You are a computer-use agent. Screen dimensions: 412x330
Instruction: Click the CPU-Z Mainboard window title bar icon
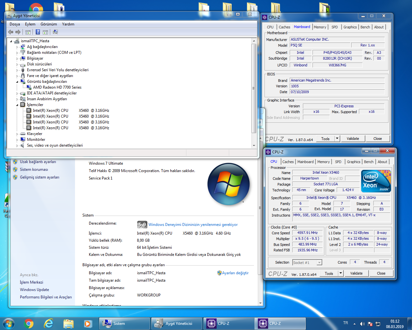(x=265, y=17)
